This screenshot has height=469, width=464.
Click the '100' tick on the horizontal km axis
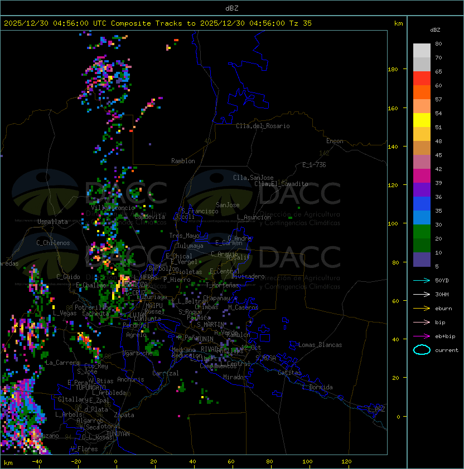308,462
